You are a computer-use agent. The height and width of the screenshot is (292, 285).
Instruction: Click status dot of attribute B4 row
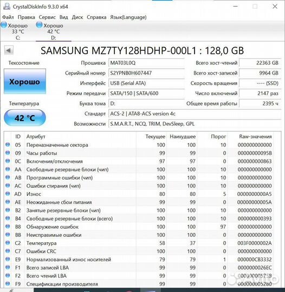(x=8, y=218)
